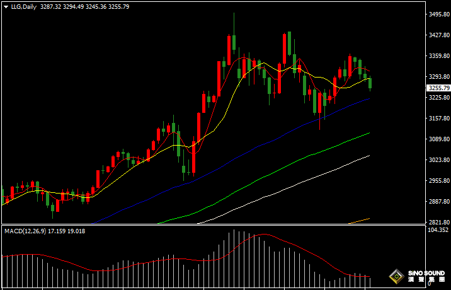Screen dimensions: 451x290
Task: Click the Sino Sound diamond logo icon
Action: pos(396,276)
